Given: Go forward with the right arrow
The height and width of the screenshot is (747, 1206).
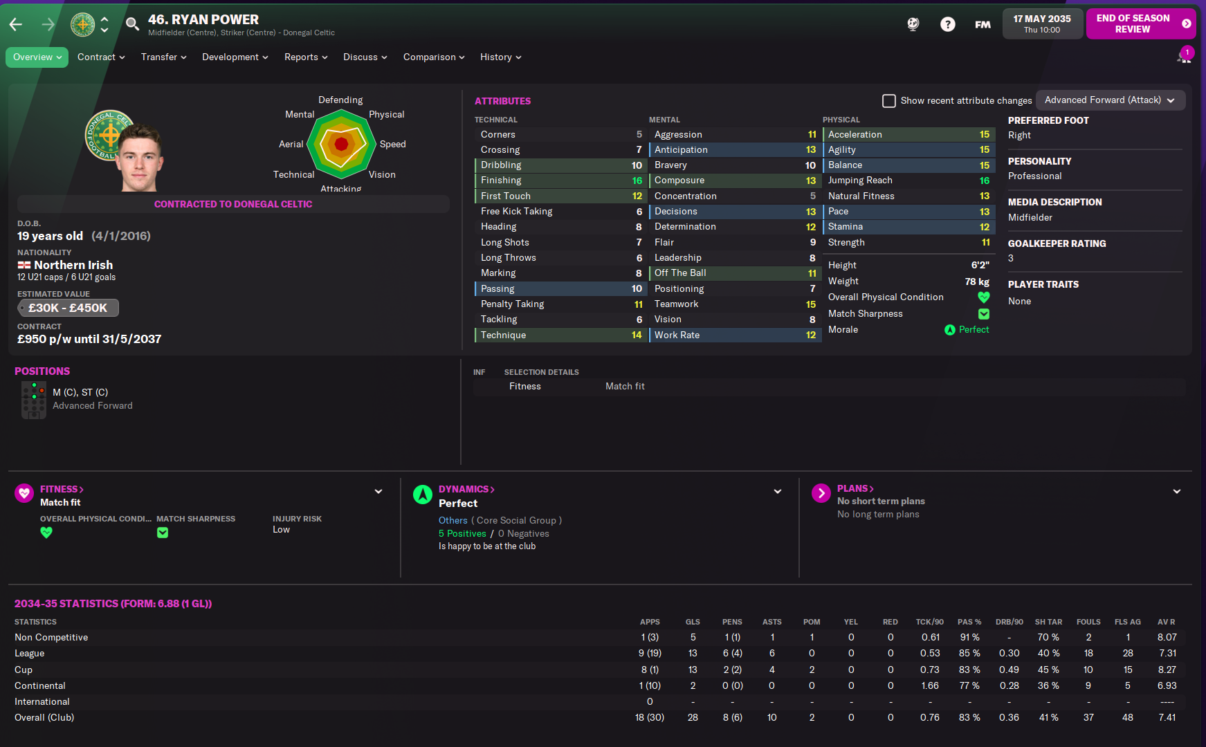Looking at the screenshot, I should [x=48, y=25].
